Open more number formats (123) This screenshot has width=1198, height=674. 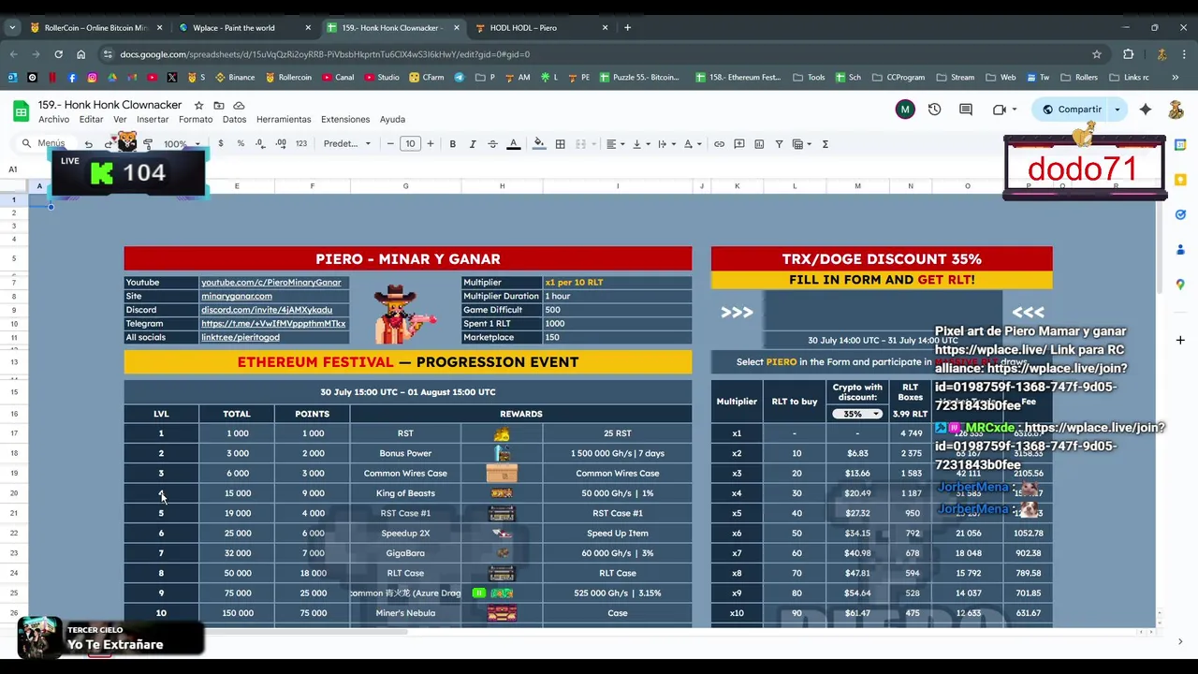tap(301, 144)
